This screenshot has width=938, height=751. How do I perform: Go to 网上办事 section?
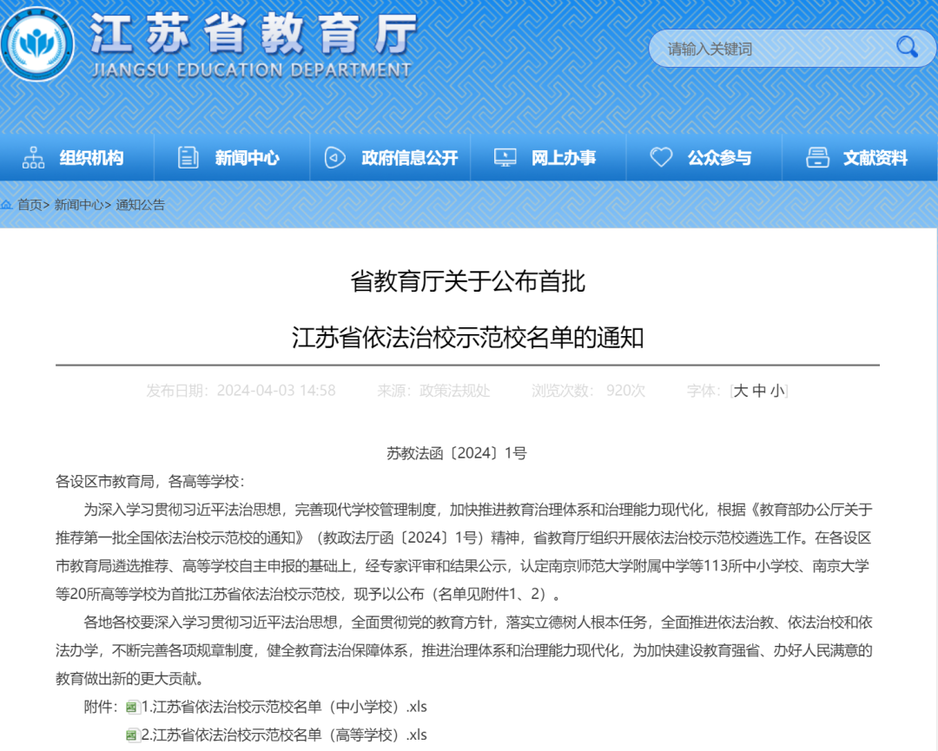point(564,158)
